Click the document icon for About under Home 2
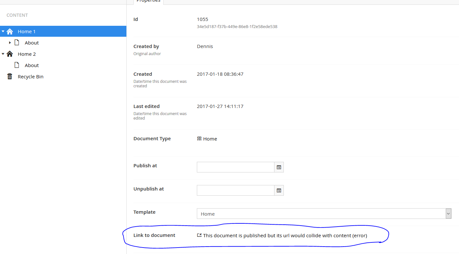459x254 pixels. pyautogui.click(x=17, y=65)
